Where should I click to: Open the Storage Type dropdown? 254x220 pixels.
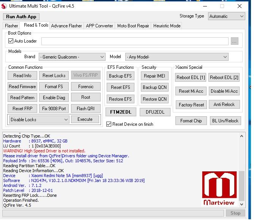[226, 16]
